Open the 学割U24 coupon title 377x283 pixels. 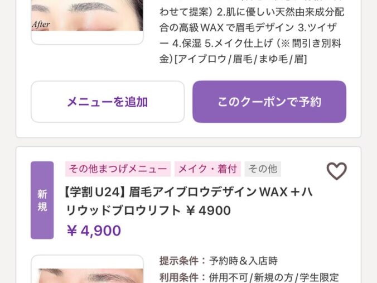188,201
